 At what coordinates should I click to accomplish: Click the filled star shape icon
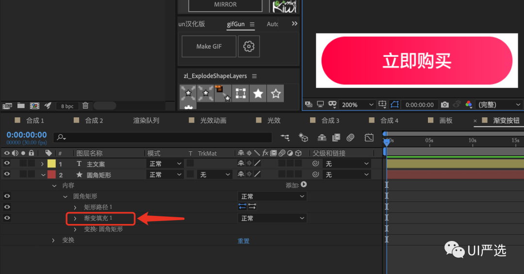click(258, 94)
